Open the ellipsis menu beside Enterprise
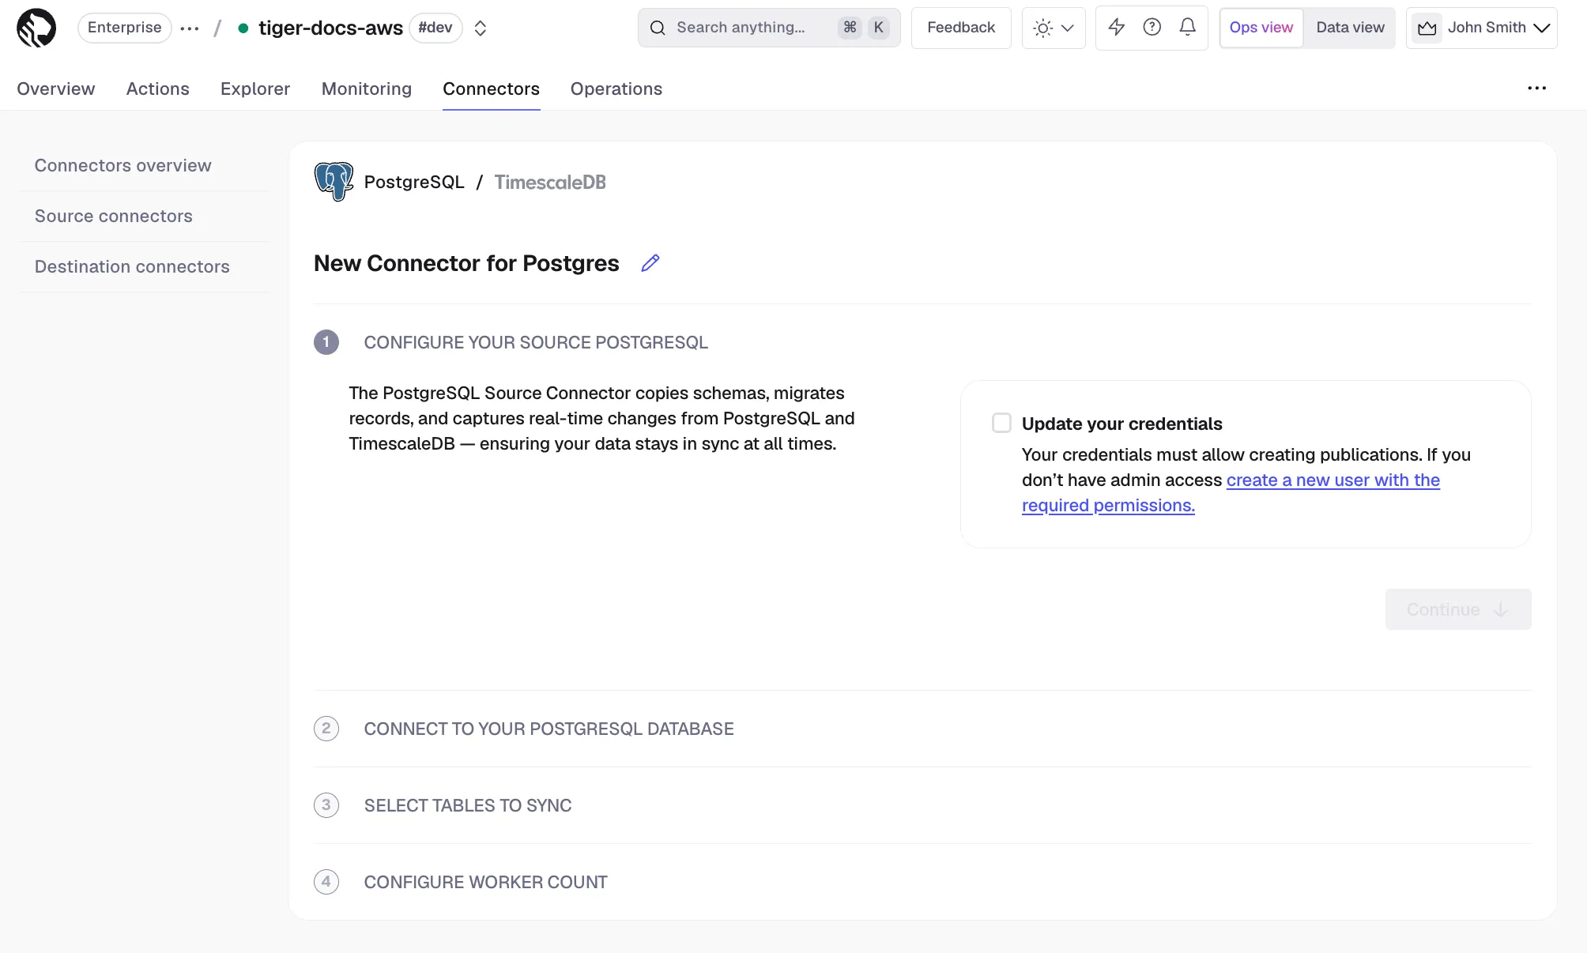Viewport: 1587px width, 953px height. (x=190, y=28)
